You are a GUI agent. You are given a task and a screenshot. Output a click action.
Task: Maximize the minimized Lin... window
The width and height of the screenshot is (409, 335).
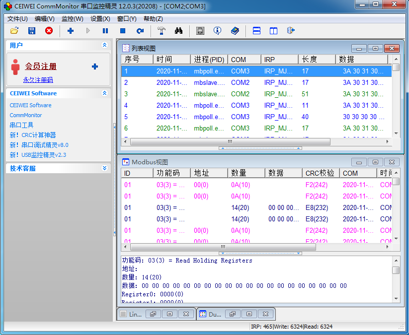point(169,314)
